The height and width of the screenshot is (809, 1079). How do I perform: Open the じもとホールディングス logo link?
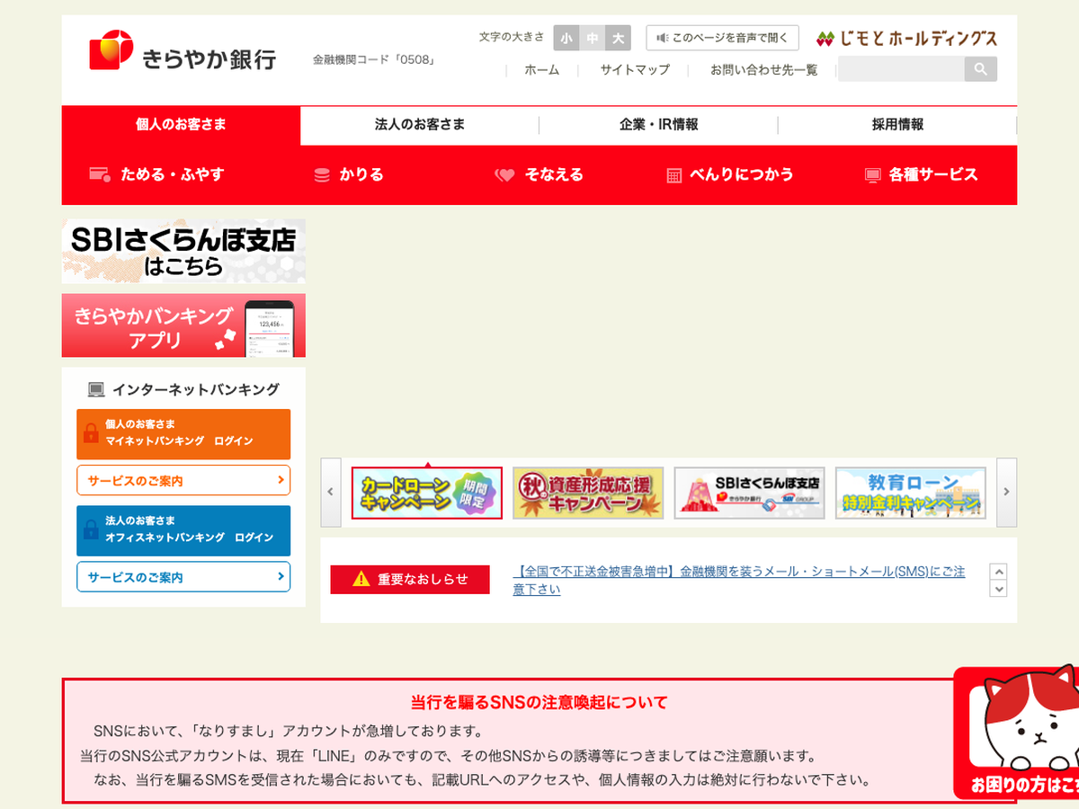click(x=906, y=39)
